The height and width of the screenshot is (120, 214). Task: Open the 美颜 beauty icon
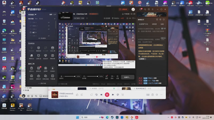click(106, 76)
